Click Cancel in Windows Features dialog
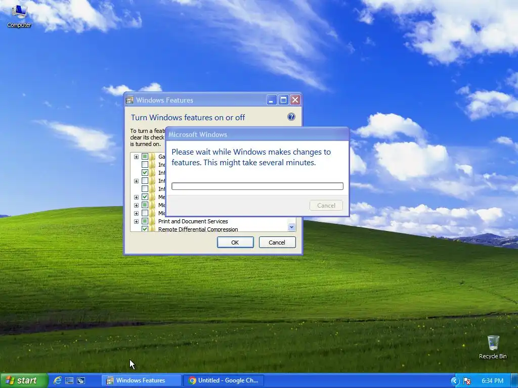Screen dimensions: 518x388 click(277, 243)
